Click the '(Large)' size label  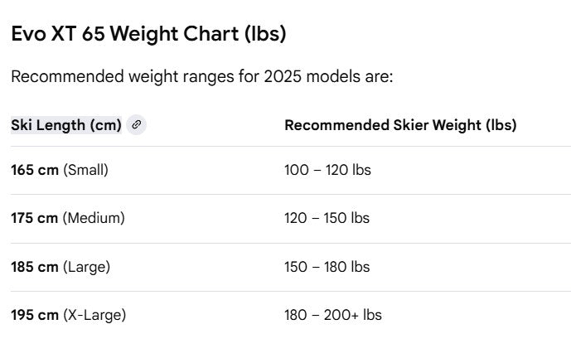click(86, 267)
